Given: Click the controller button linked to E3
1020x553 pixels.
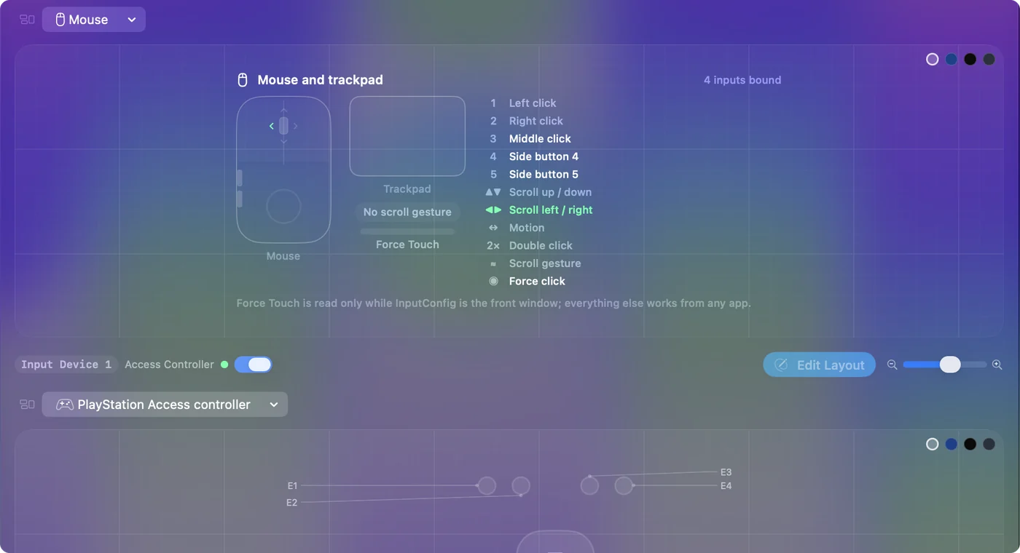Looking at the screenshot, I should 589,485.
